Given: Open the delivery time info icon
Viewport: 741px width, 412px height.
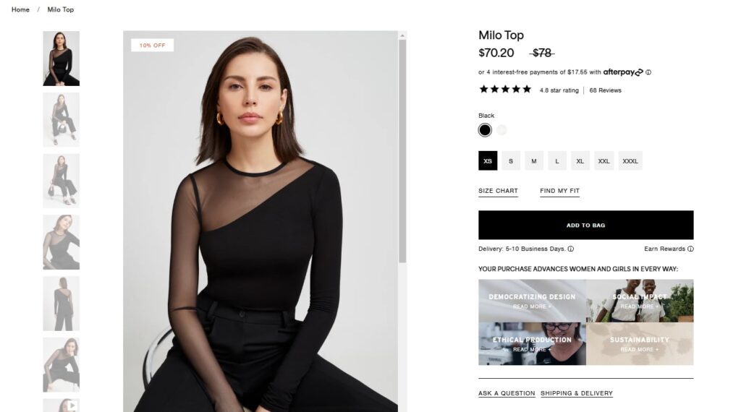Looking at the screenshot, I should (571, 249).
